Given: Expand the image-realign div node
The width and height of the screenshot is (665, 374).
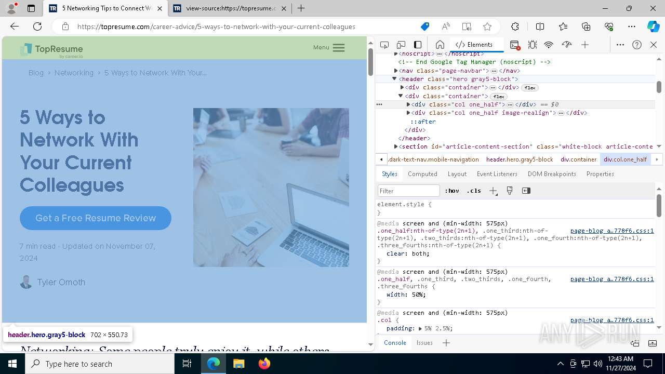Looking at the screenshot, I should [408, 113].
